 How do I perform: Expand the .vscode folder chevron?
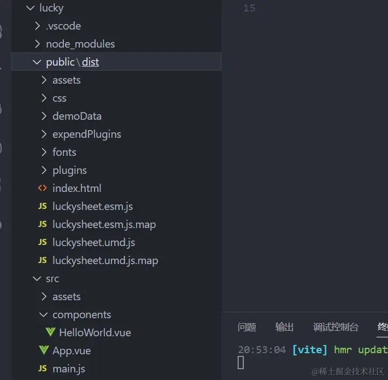pyautogui.click(x=37, y=26)
